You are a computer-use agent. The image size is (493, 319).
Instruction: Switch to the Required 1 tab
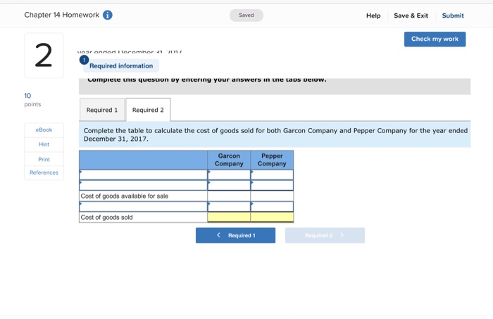(102, 110)
